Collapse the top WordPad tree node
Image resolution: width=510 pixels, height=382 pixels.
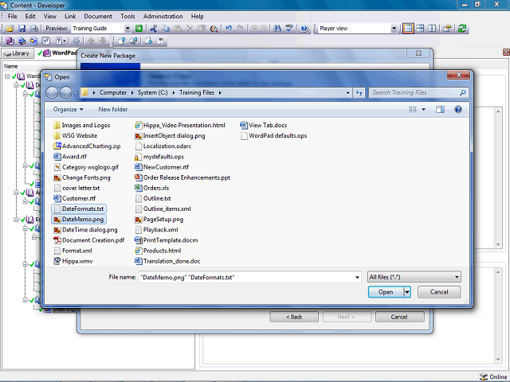[x=7, y=76]
